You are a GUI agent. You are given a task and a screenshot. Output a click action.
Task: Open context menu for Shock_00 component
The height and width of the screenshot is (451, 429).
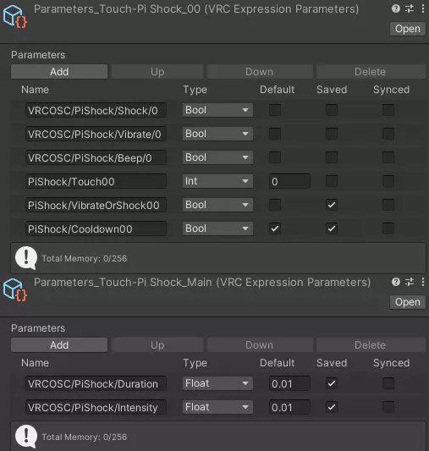423,8
